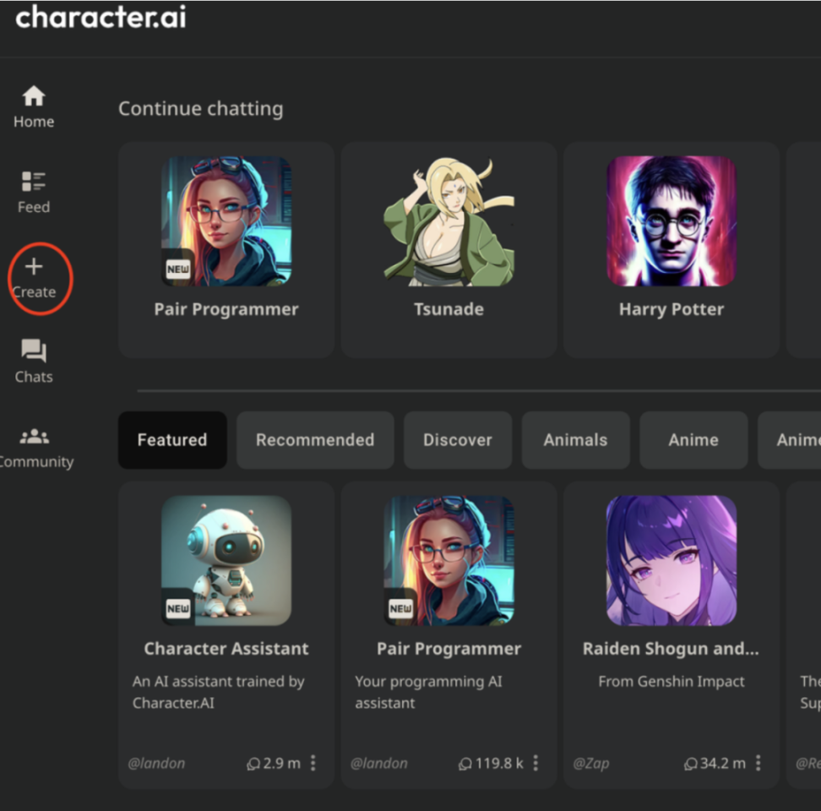Open the Character Assistant robot avatar
The height and width of the screenshot is (811, 821).
click(226, 561)
